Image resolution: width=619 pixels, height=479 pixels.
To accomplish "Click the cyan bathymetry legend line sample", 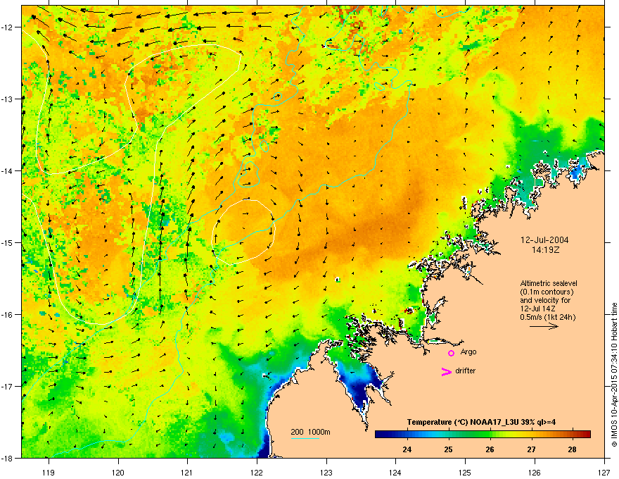I will click(x=305, y=438).
